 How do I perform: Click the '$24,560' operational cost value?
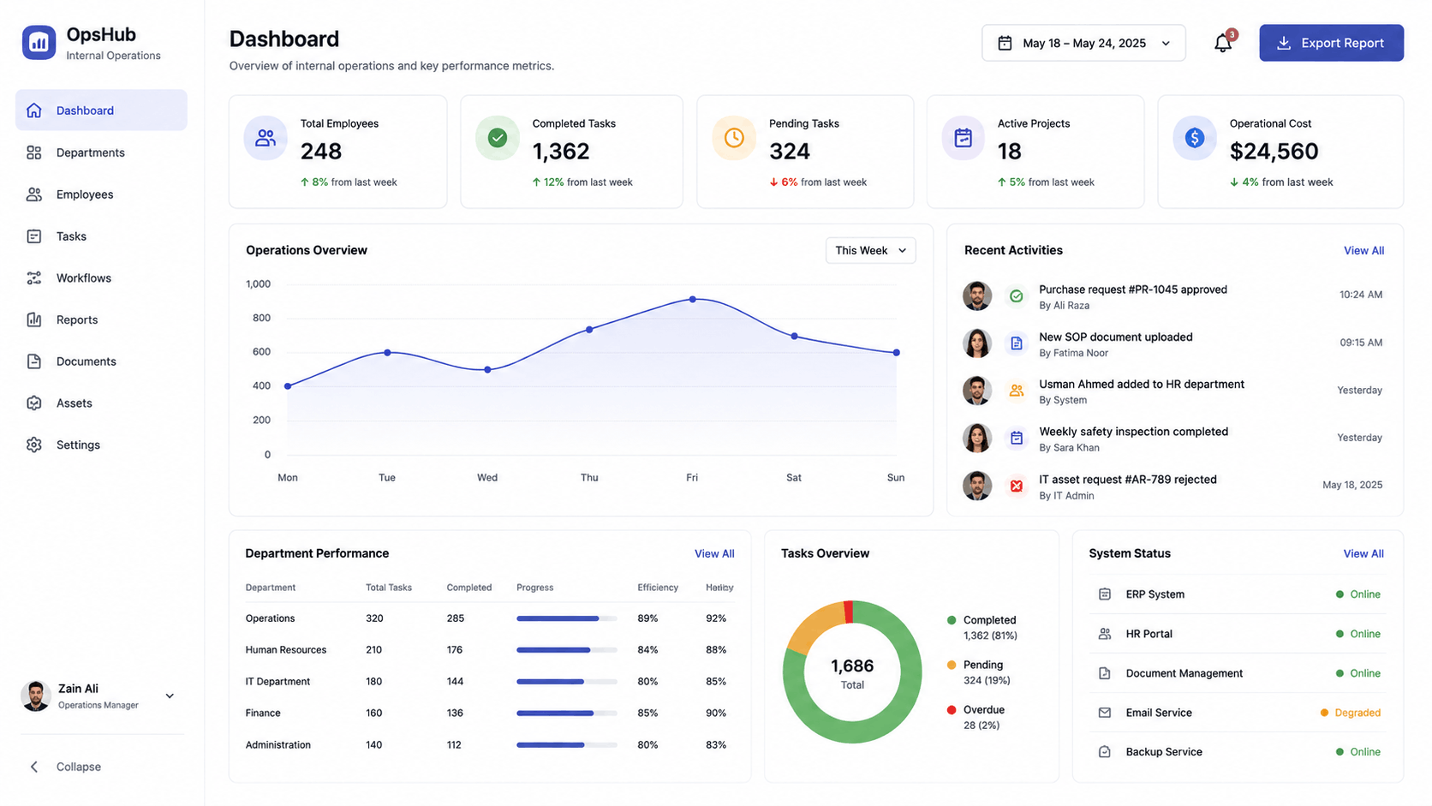(1274, 152)
